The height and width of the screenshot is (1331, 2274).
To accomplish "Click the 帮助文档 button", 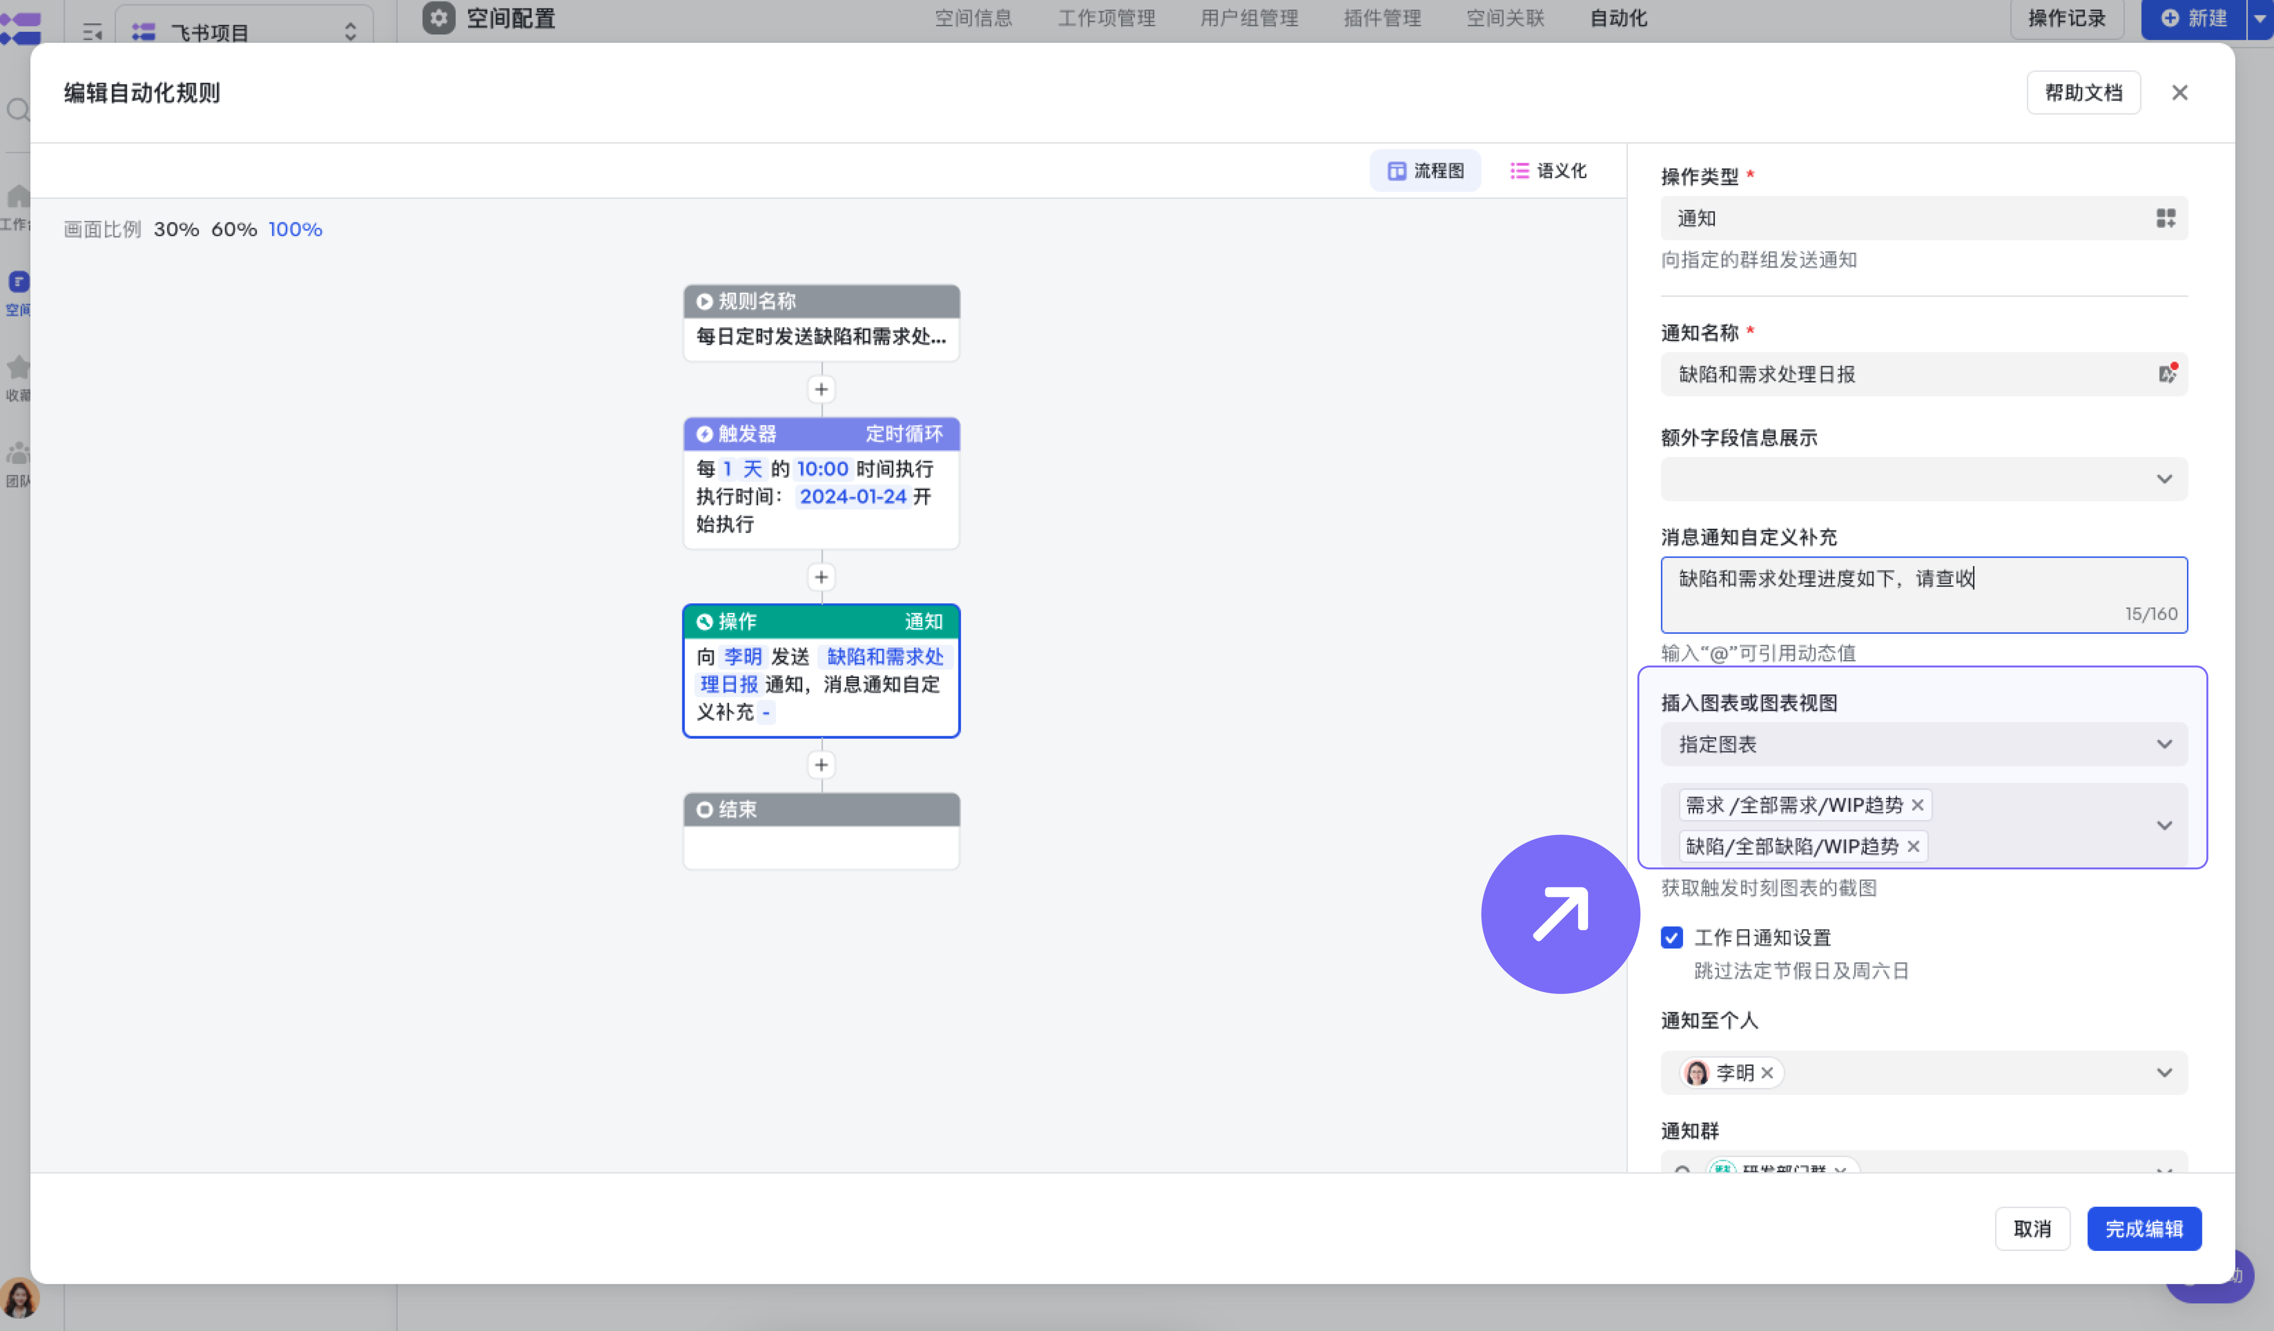I will click(2083, 93).
